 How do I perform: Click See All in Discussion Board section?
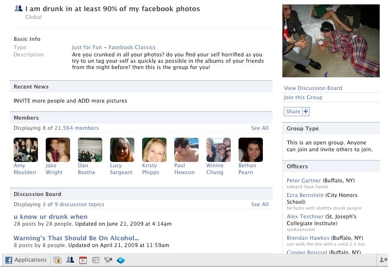260,204
